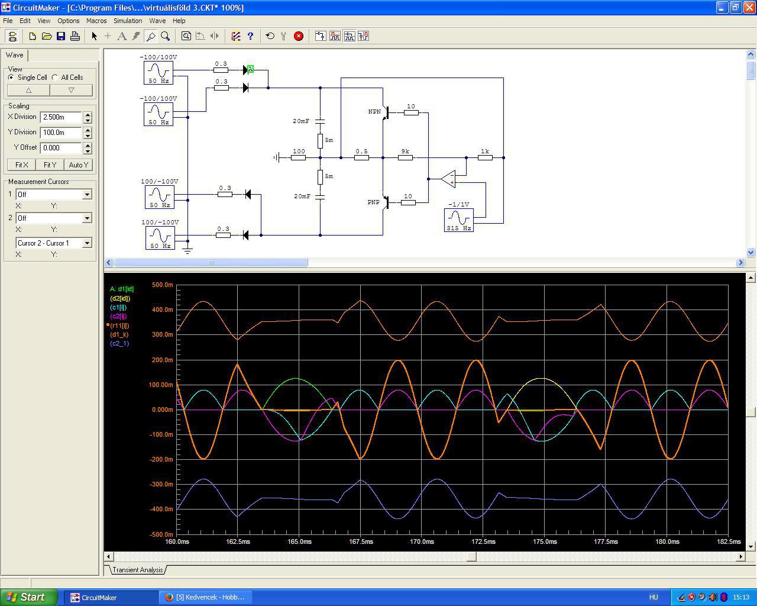757x606 pixels.
Task: Open the Macros menu
Action: coord(96,21)
